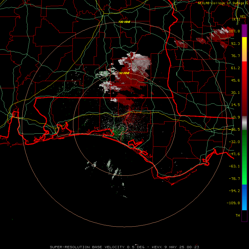
Task: Click the gray zero-velocity segment of color bar
Action: point(244,123)
